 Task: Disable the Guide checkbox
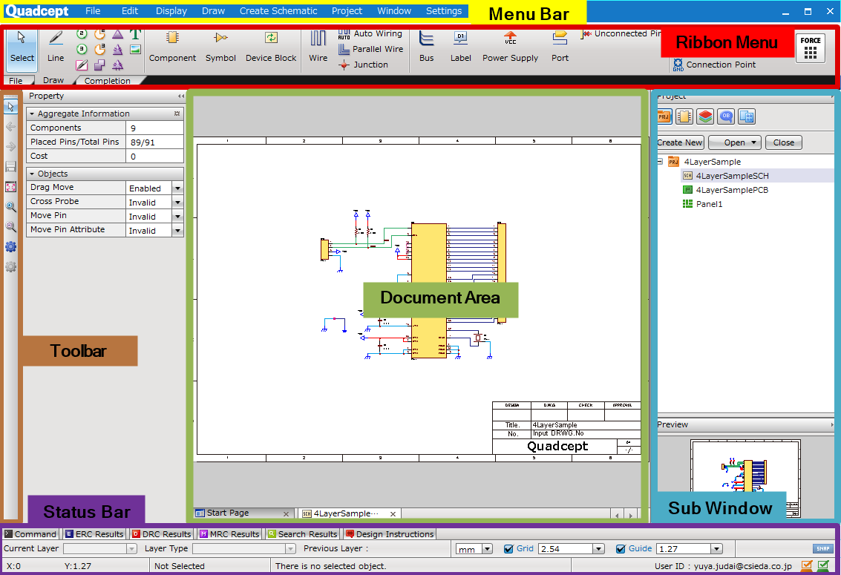pyautogui.click(x=621, y=548)
